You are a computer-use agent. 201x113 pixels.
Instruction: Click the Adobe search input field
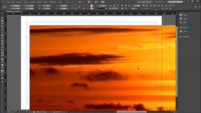tap(175, 2)
